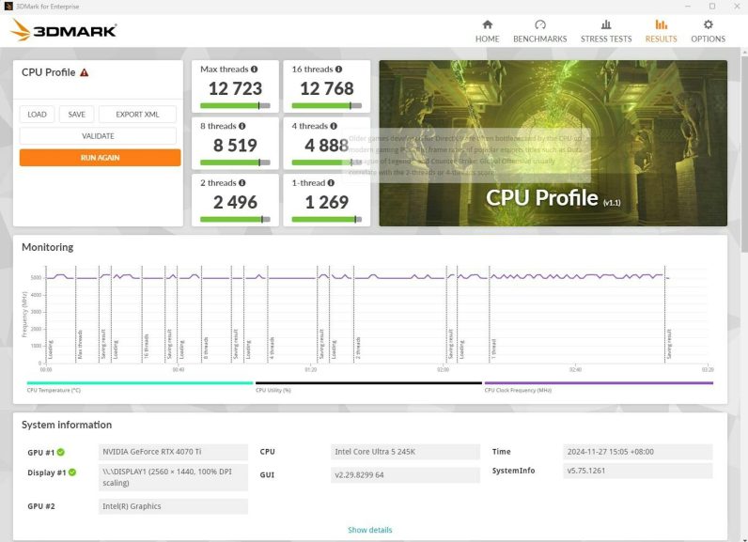Select the Results tab
This screenshot has width=748, height=542.
(661, 31)
